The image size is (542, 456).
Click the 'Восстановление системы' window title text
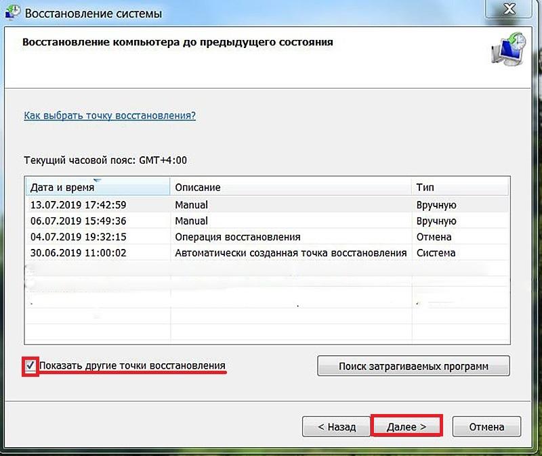93,13
